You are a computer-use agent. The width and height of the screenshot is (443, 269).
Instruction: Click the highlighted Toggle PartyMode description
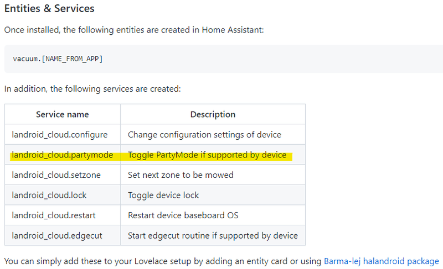coord(207,155)
